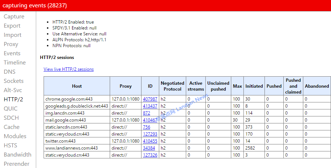Click session ID 413437 for googleads

tap(150, 106)
